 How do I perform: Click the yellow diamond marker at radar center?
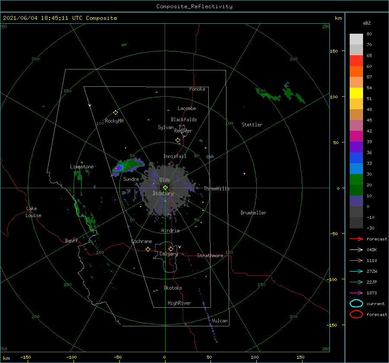(165, 188)
